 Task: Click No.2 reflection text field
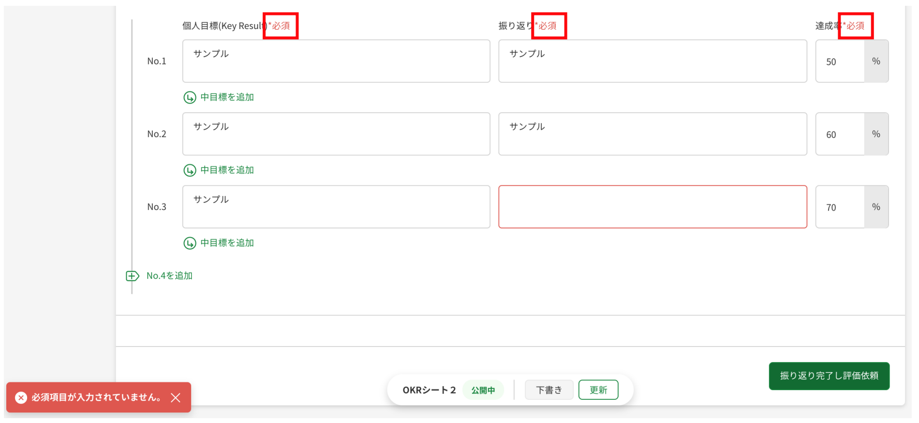[x=652, y=134]
